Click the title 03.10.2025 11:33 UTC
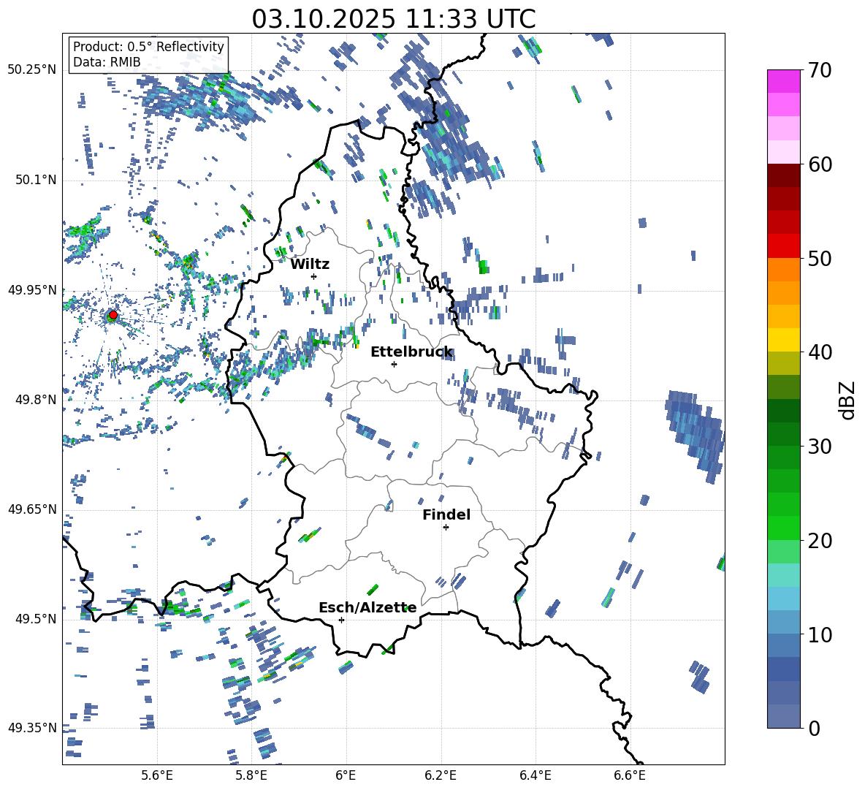The width and height of the screenshot is (865, 790). [394, 19]
